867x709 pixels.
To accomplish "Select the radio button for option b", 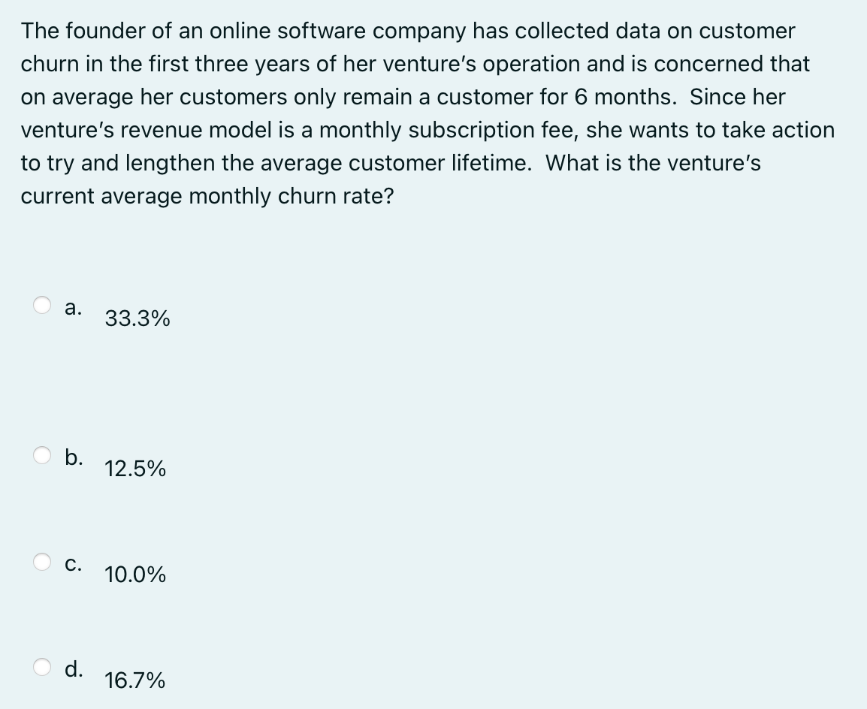I will tap(44, 454).
